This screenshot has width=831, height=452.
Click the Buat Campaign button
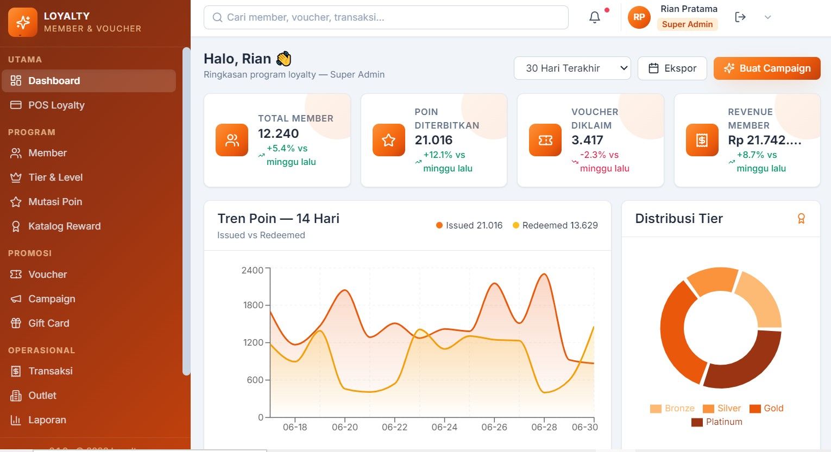point(767,68)
